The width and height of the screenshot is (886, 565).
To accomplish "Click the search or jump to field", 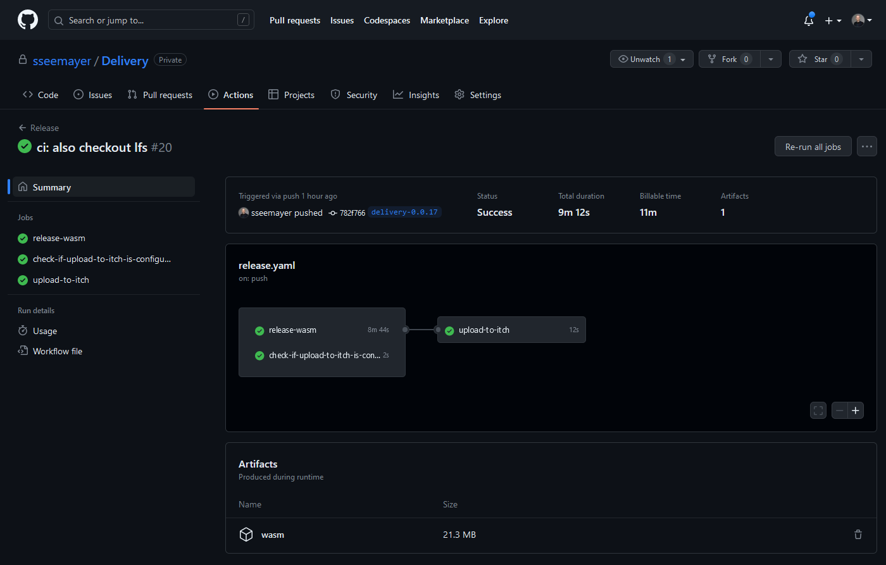I will [151, 20].
